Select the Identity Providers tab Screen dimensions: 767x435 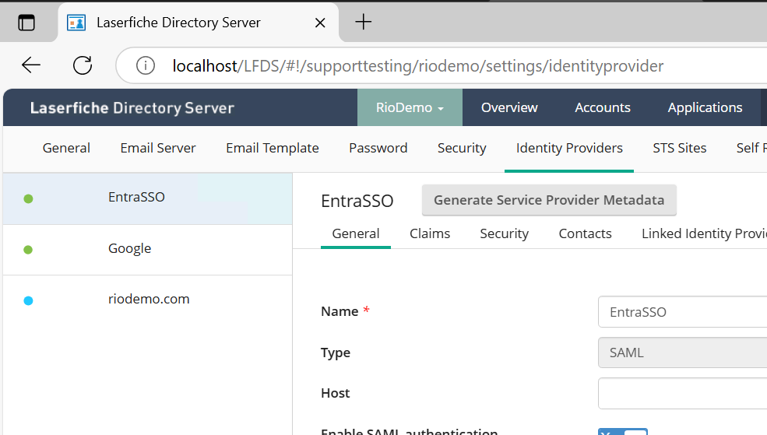tap(569, 148)
